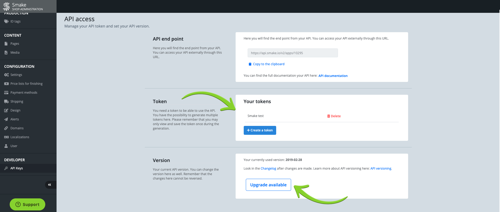Open Price lists for finishing
500x212 pixels.
tap(26, 84)
